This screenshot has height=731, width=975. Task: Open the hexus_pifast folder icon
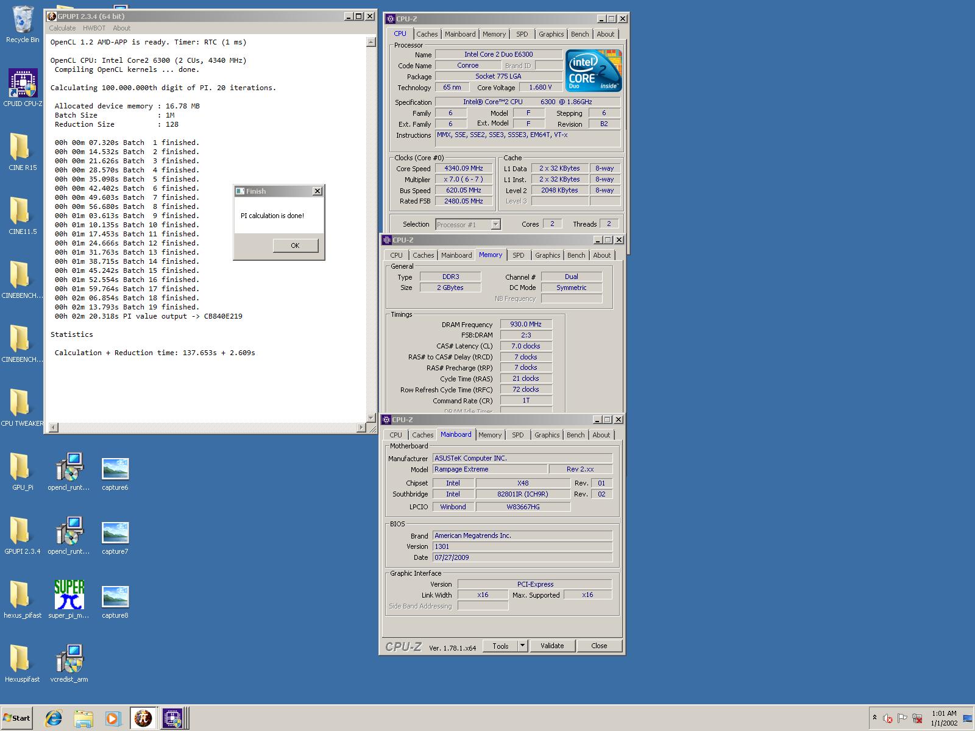[x=23, y=600]
